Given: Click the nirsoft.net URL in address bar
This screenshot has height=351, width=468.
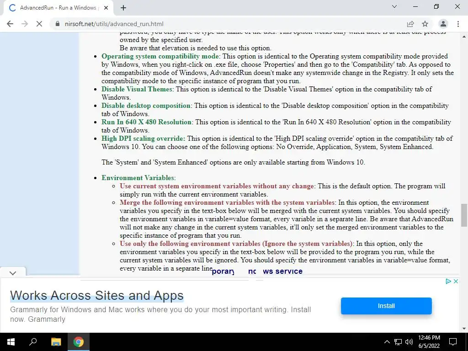Looking at the screenshot, I should pos(114,24).
